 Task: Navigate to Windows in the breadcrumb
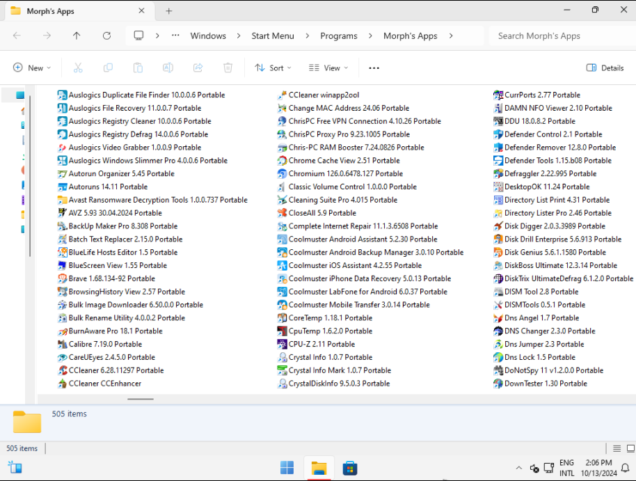[208, 36]
